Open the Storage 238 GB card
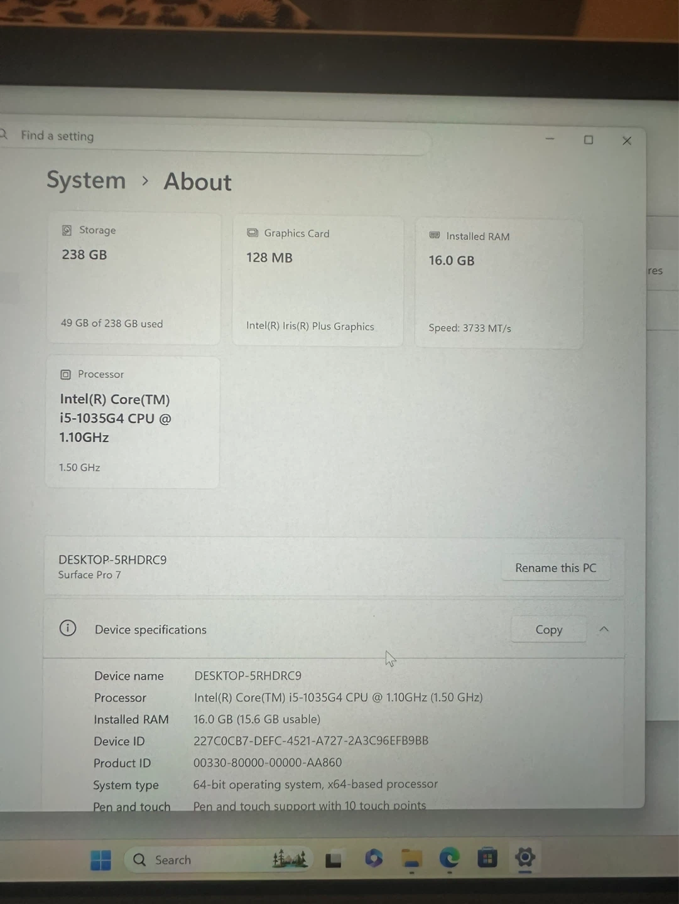 (134, 278)
